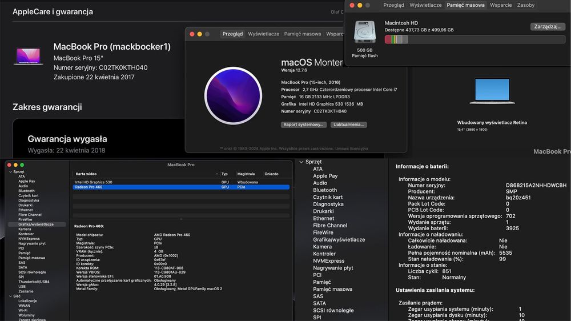
Task: Select Thunderbolt/USB4 in MacBook Pro window sidebar
Action: [x=34, y=282]
